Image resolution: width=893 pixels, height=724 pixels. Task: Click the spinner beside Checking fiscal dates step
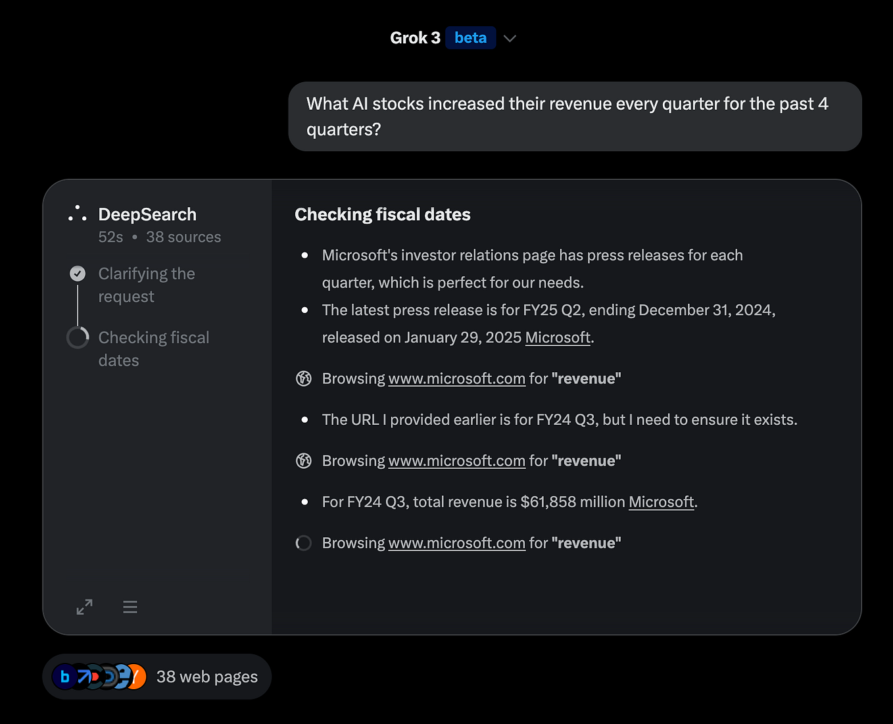coord(78,337)
